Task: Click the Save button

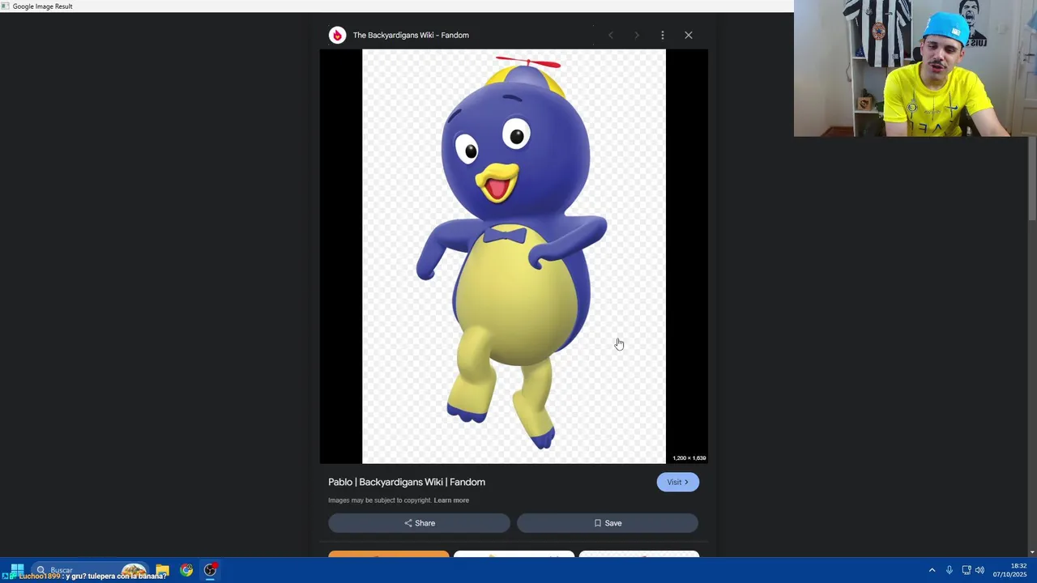Action: pos(608,523)
